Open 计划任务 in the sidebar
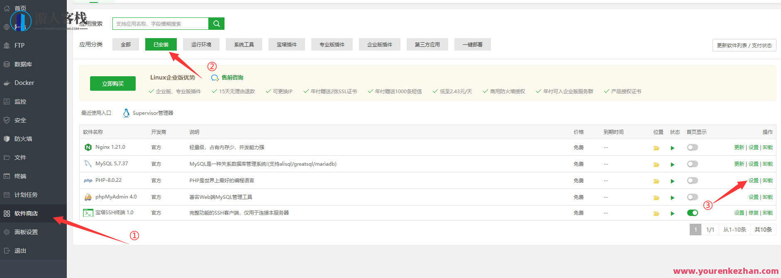This screenshot has height=278, width=781. click(33, 195)
